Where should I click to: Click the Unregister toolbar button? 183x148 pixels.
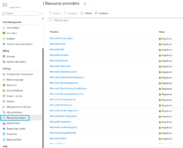pos(71,13)
